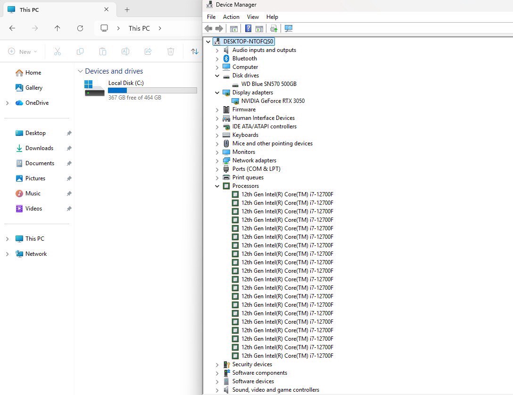The width and height of the screenshot is (513, 395).
Task: Open the Action menu in Device Manager
Action: pyautogui.click(x=231, y=17)
